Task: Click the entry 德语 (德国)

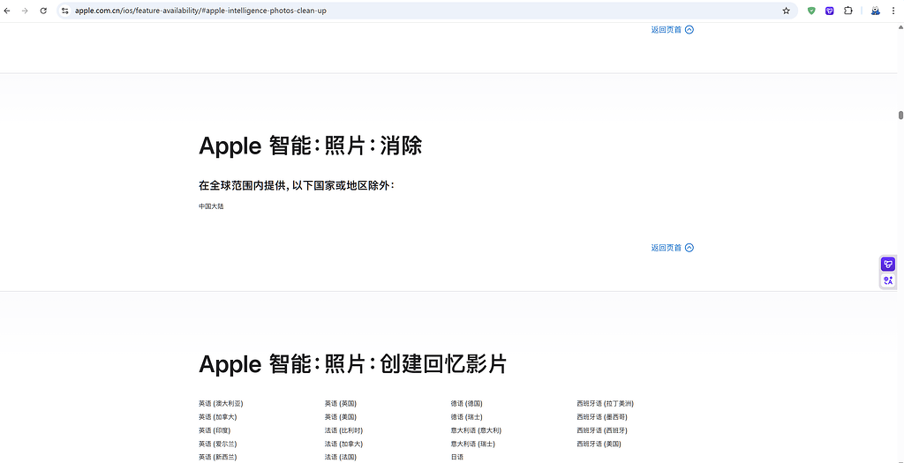Action: 467,404
